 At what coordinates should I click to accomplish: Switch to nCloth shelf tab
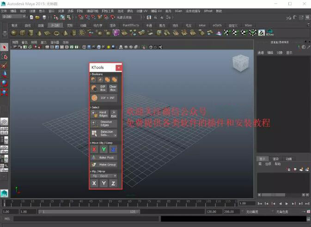[217, 25]
